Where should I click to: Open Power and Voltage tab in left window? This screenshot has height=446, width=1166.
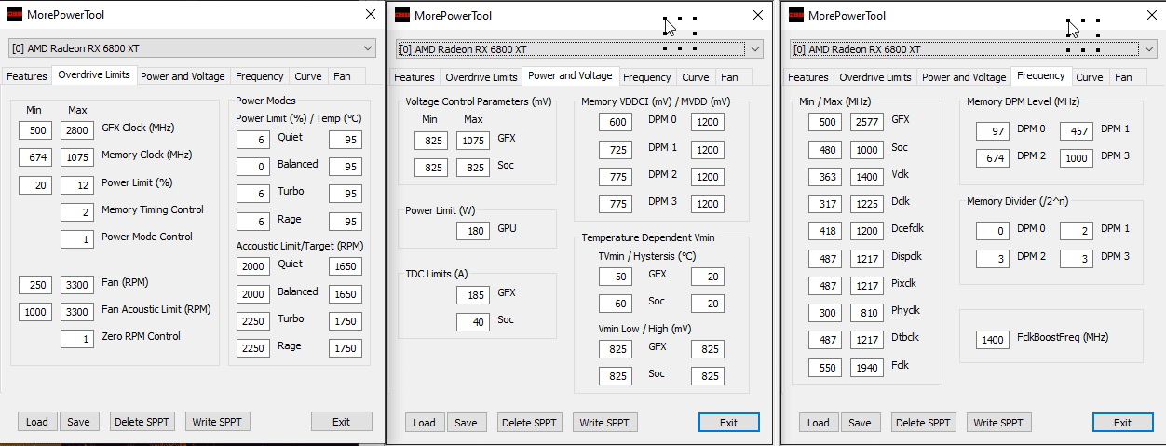pyautogui.click(x=183, y=76)
